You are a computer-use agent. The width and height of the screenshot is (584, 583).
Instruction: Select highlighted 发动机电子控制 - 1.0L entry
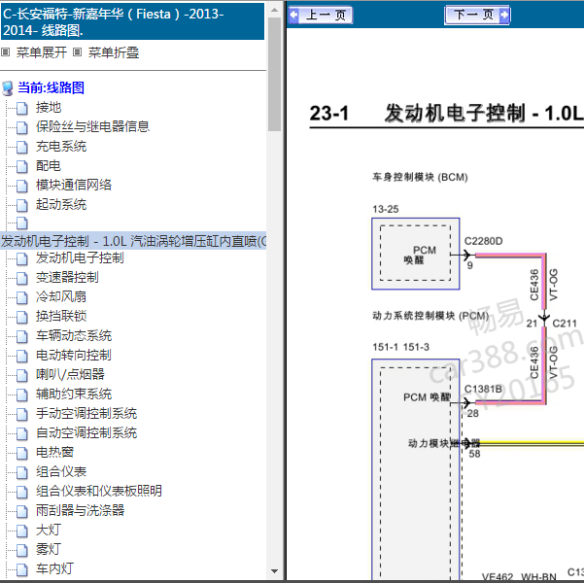pyautogui.click(x=133, y=241)
